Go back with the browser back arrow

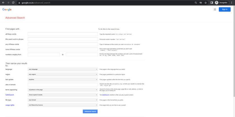(x=3, y=3)
